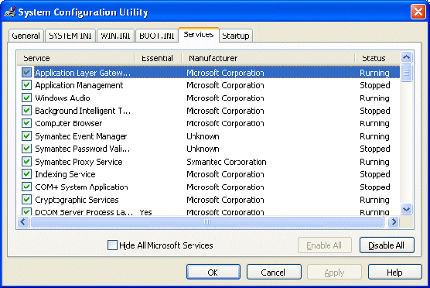Click the horizontal scrollbar thumb

tap(207, 222)
